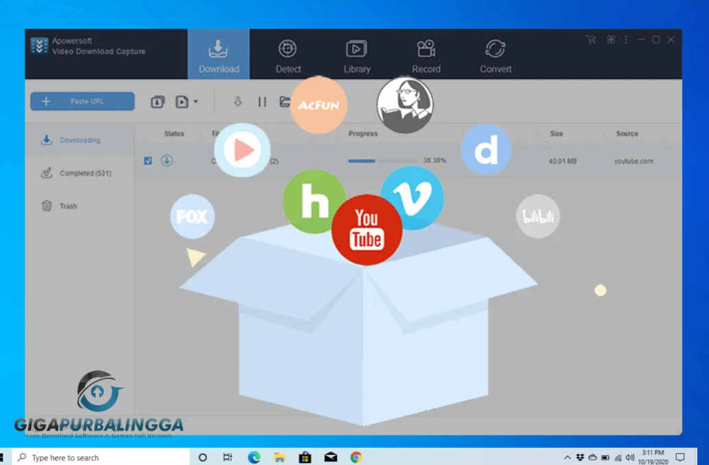
Task: Click the Size column header
Action: coord(557,133)
